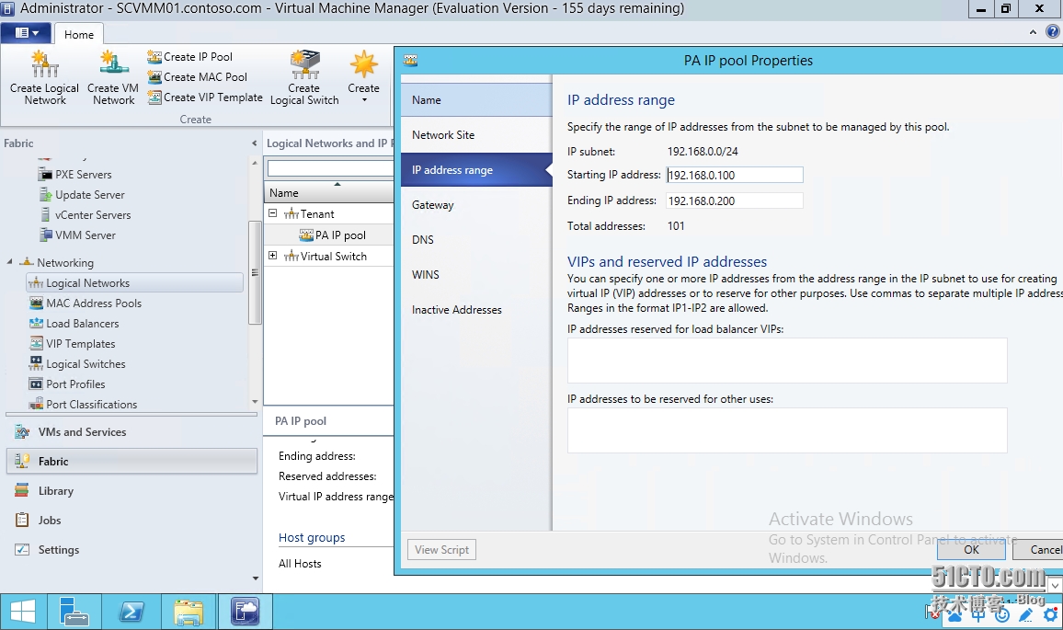Screen dimensions: 1063x630
Task: Click the VIP Templates icon
Action: (x=36, y=344)
